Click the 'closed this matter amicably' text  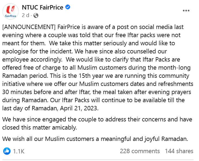(40, 127)
